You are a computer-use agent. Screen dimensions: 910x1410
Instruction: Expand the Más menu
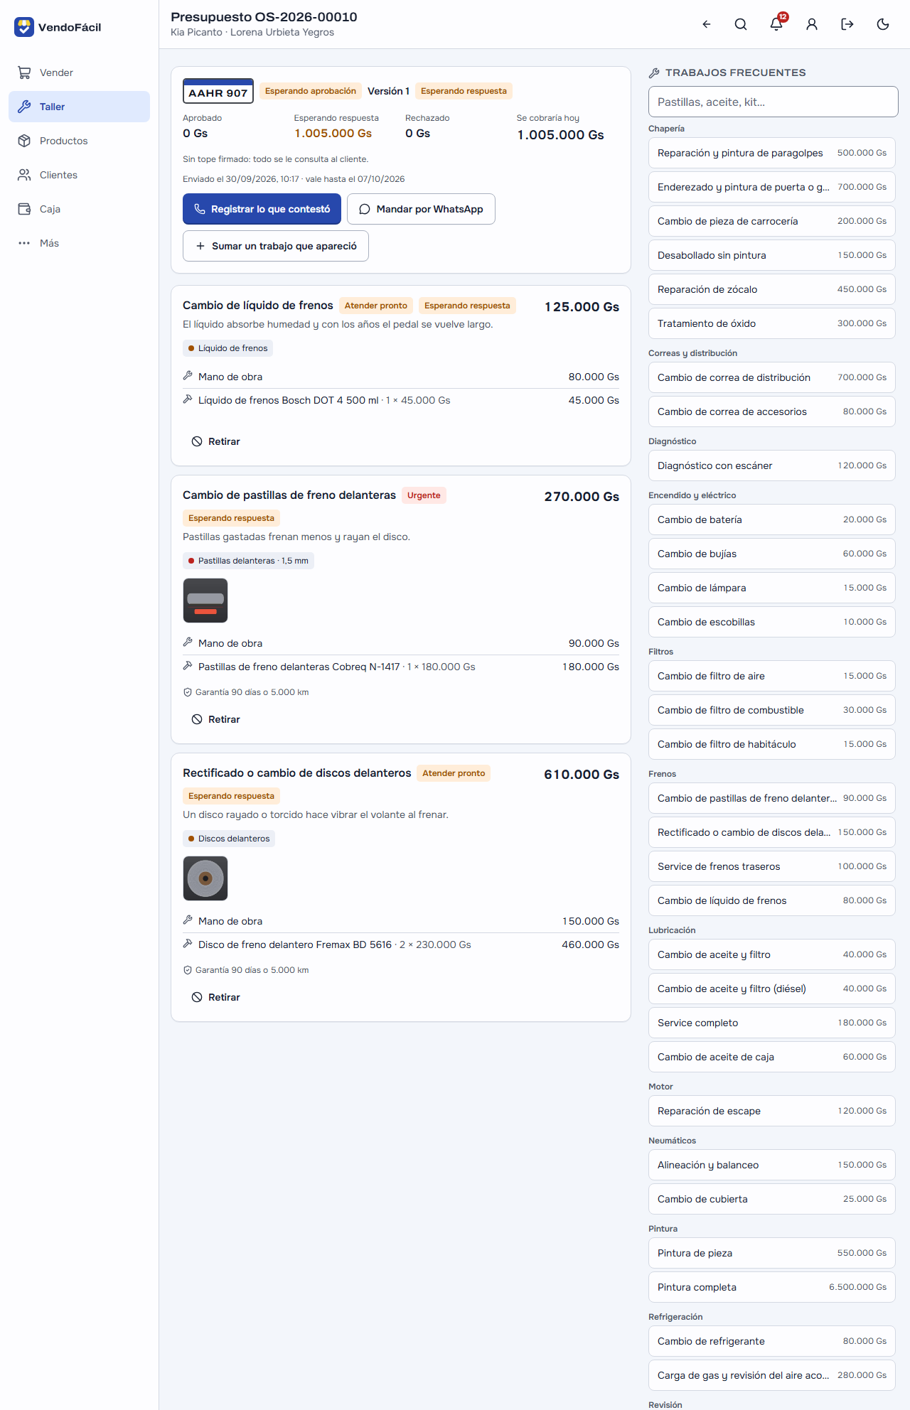(x=79, y=243)
